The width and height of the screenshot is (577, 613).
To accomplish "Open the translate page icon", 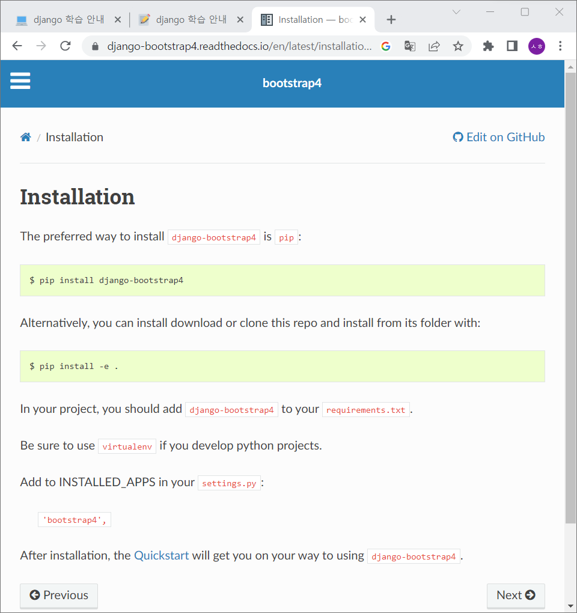I will 410,46.
